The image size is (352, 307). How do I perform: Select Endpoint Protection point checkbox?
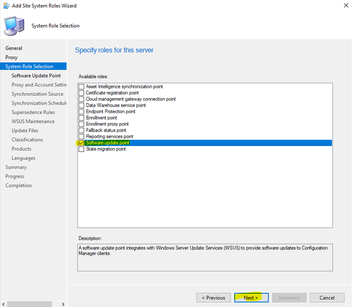coord(81,112)
